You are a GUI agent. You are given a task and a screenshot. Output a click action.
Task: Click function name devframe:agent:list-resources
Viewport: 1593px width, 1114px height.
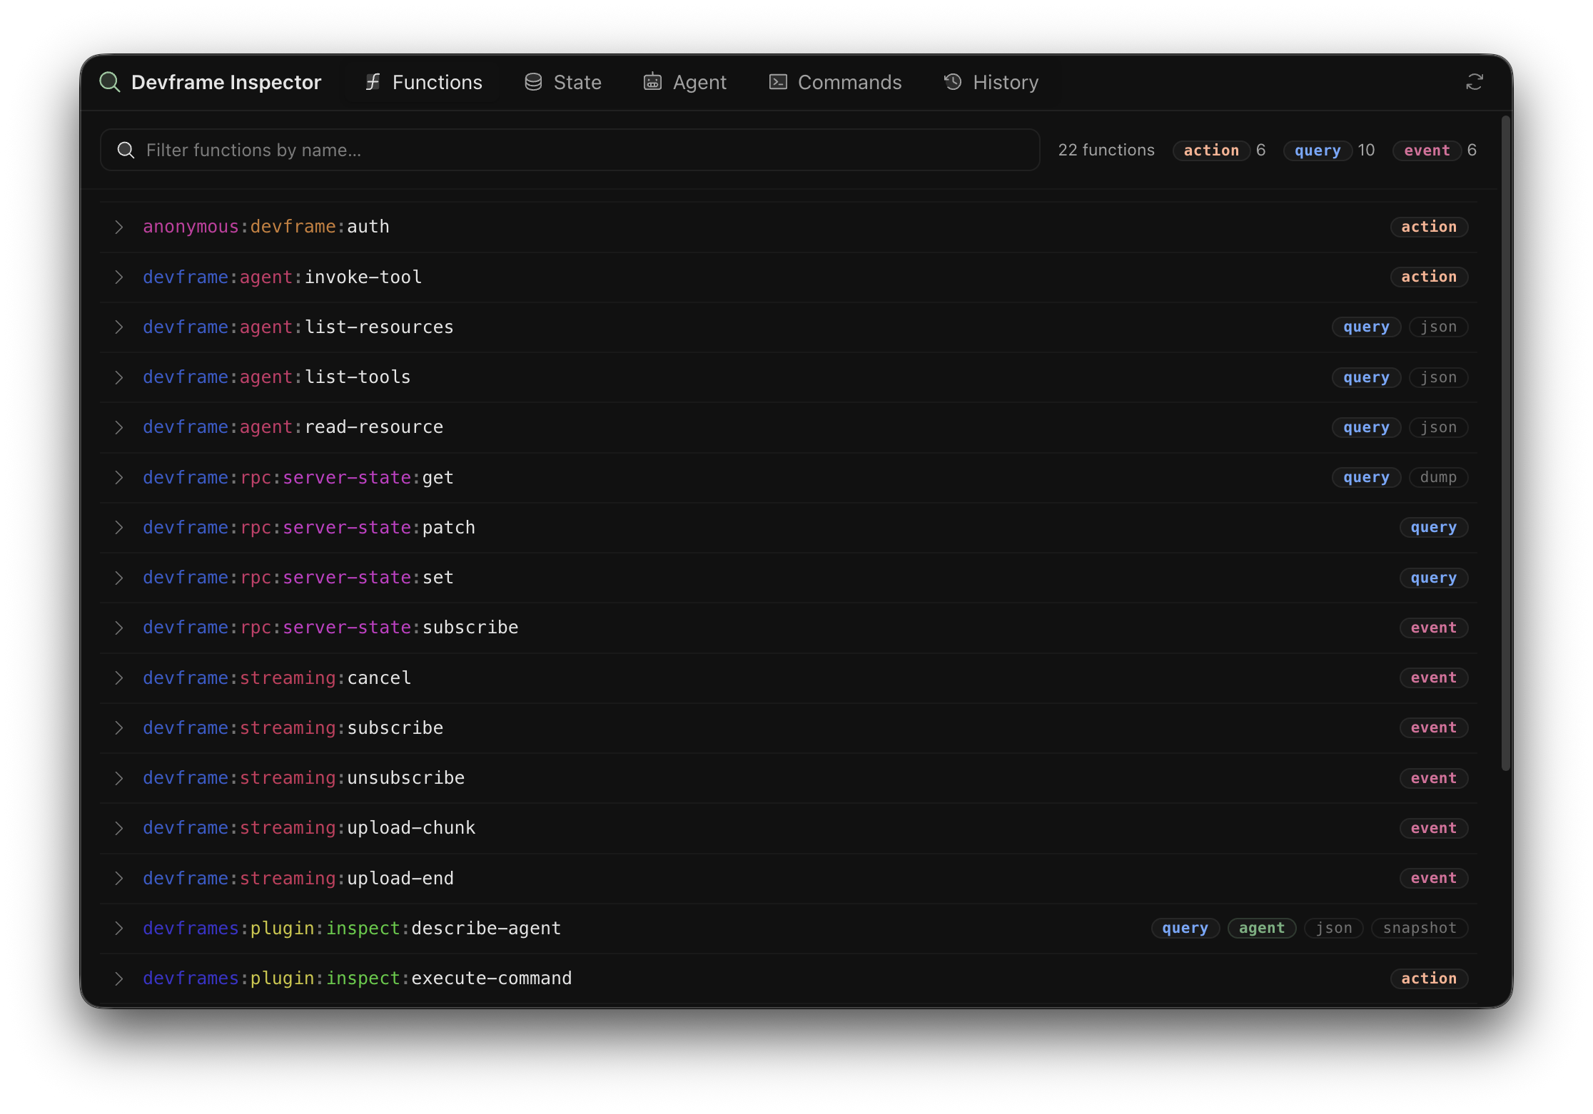tap(298, 327)
